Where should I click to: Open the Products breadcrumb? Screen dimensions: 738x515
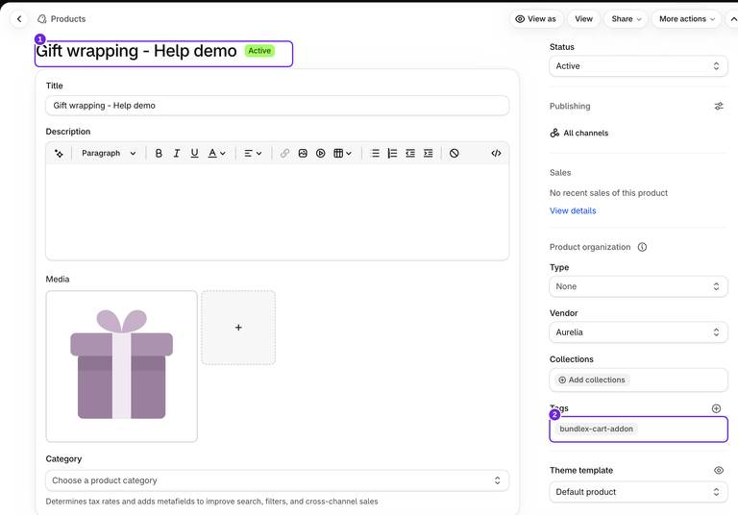point(61,19)
